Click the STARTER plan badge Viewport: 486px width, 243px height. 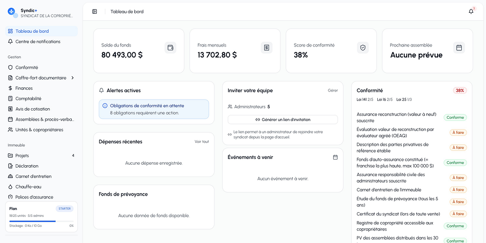point(65,209)
